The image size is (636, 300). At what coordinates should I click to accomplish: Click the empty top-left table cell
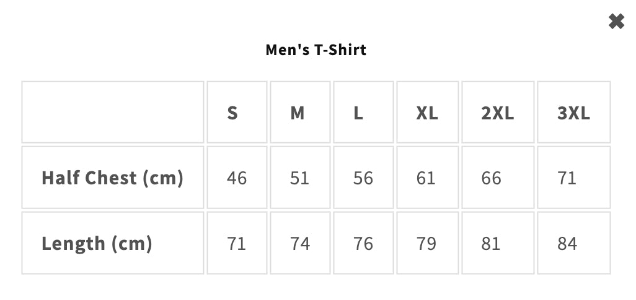pyautogui.click(x=113, y=113)
